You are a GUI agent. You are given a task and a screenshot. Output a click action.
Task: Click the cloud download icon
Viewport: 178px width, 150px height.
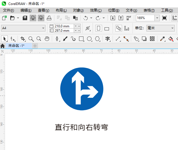[33, 18]
